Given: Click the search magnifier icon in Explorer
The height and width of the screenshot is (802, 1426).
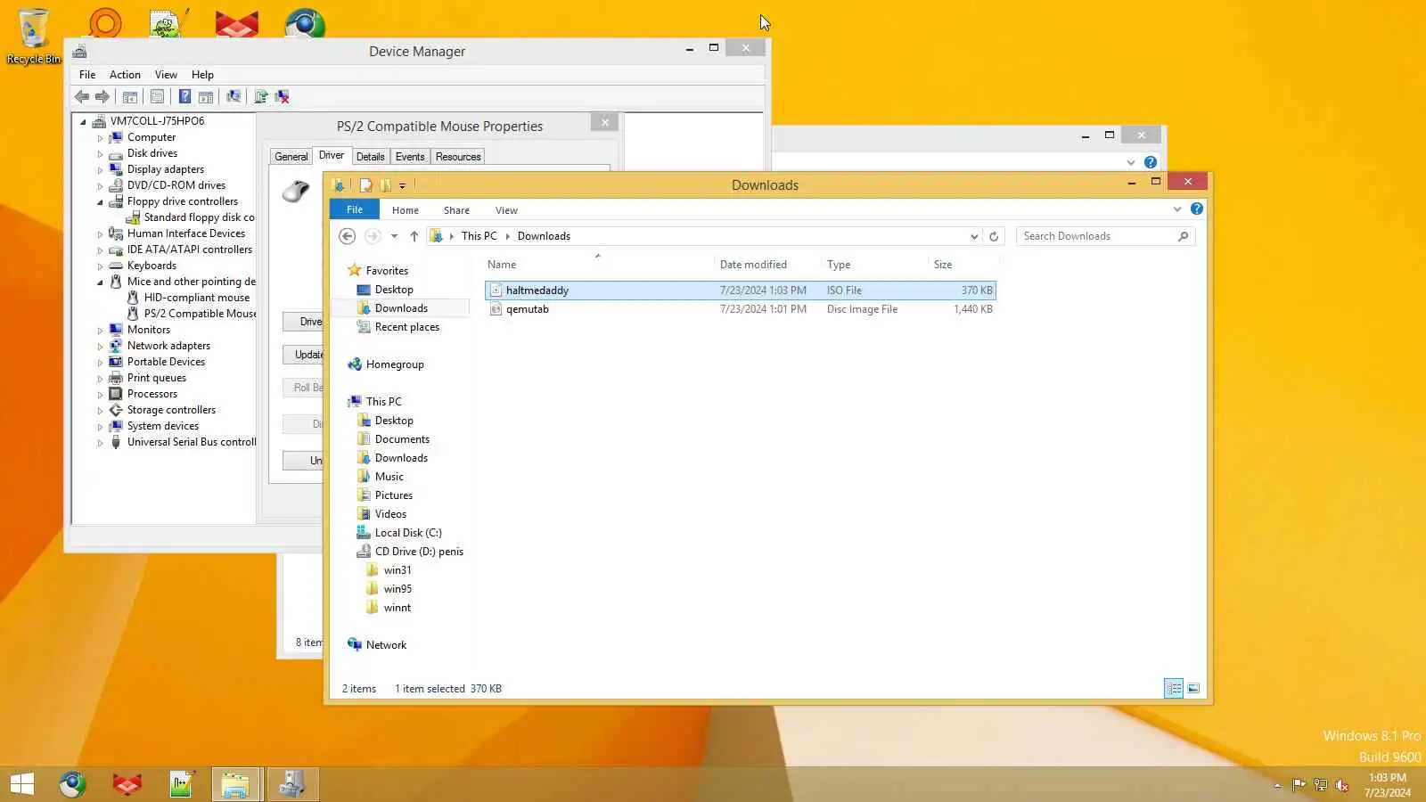Looking at the screenshot, I should coord(1184,236).
